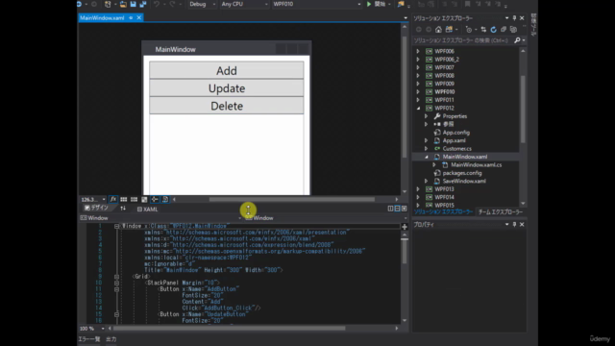Click the code editor horizontal scrollbar thumb

(230, 329)
